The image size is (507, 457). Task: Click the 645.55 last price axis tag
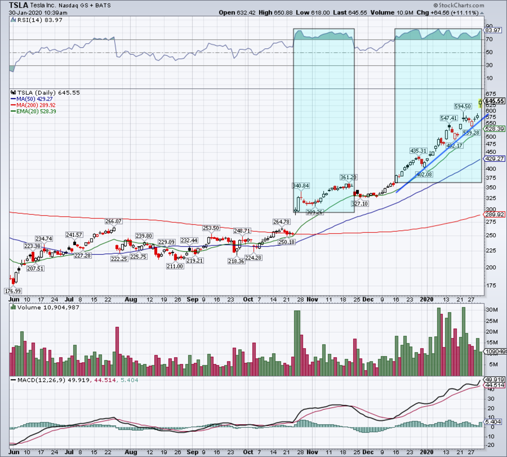(494, 101)
